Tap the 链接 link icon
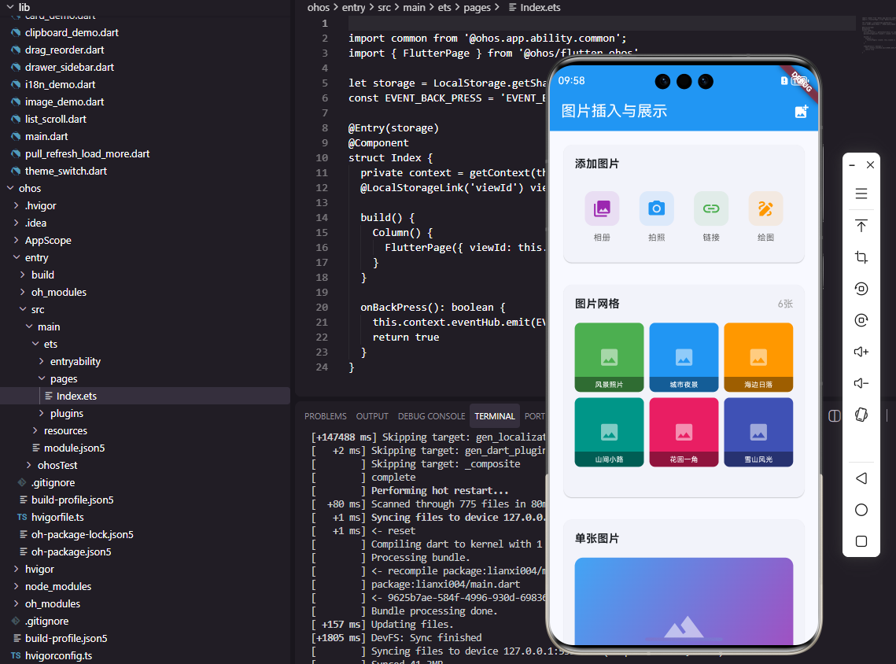This screenshot has width=896, height=664. tap(710, 208)
